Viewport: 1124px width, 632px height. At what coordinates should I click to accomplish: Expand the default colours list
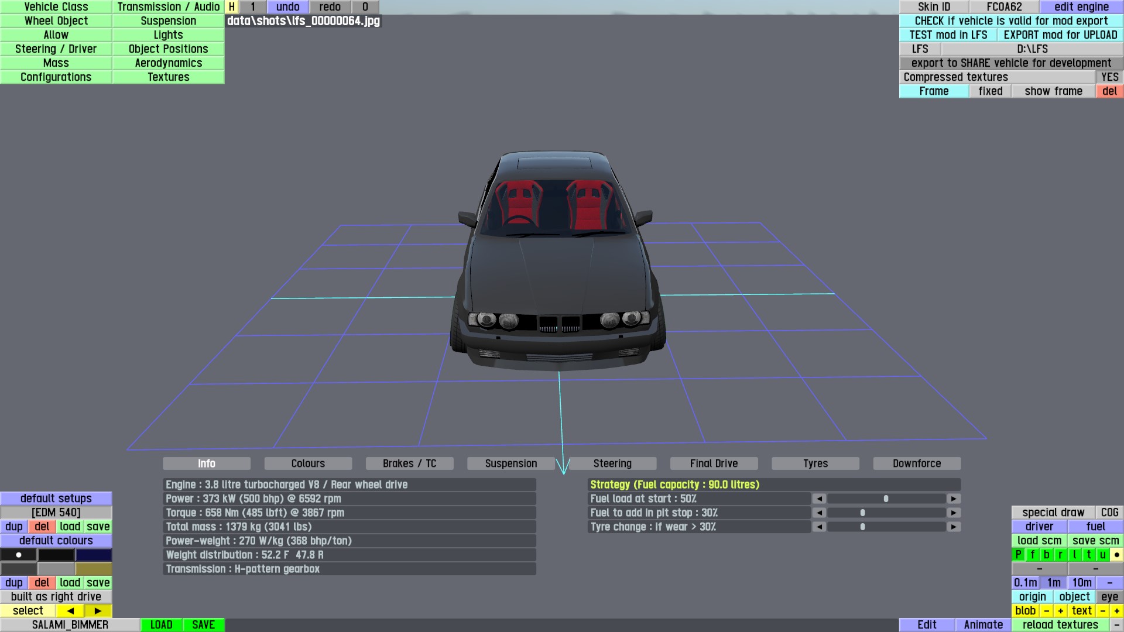[56, 541]
